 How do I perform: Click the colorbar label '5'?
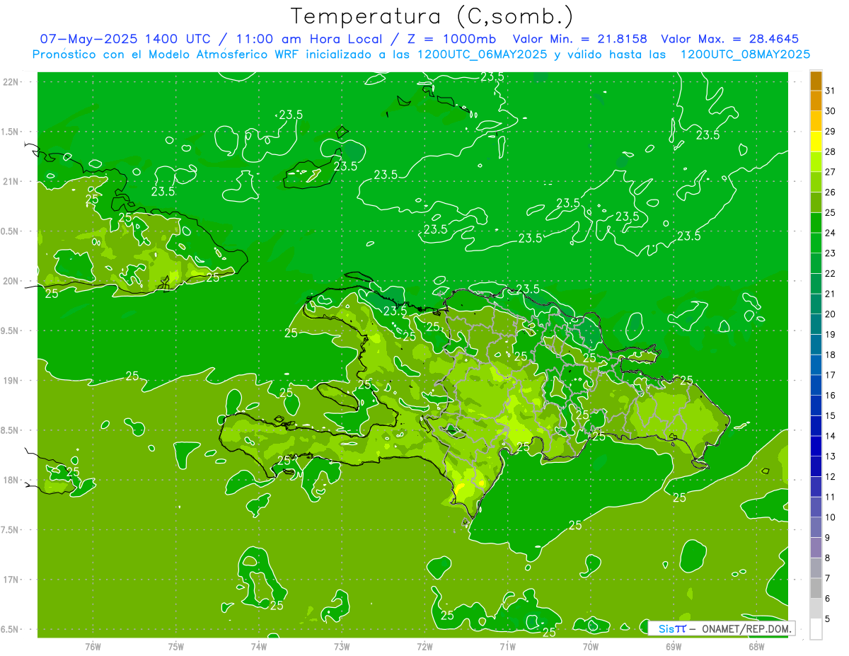[828, 619]
